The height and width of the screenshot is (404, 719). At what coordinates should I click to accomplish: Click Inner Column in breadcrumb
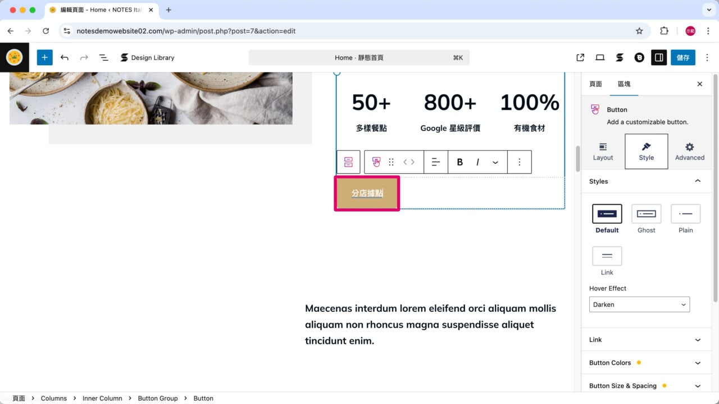[x=102, y=398]
